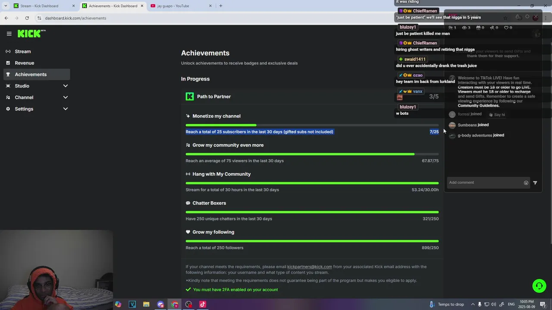552x310 pixels.
Task: Open the tab search dropdown arrow
Action: coord(6,6)
